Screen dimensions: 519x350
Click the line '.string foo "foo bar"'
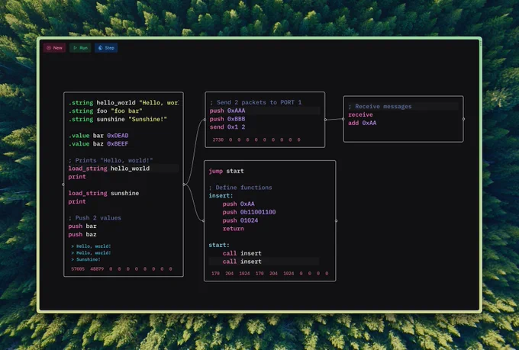click(x=105, y=111)
